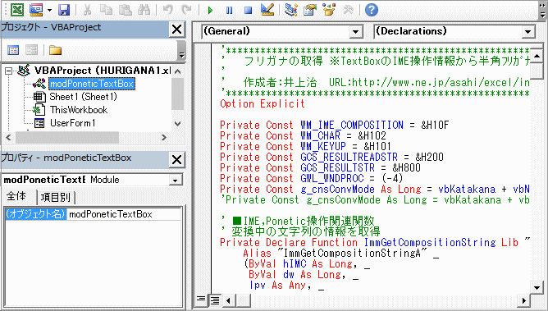Click code window scroll down arrow

pos(537,287)
